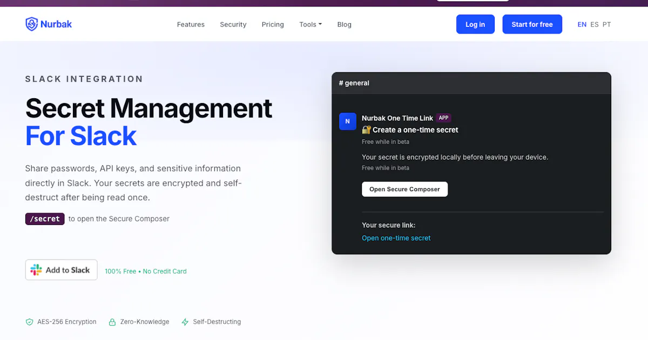
Task: Click the 'For Slack' blue headline
Action: point(81,136)
